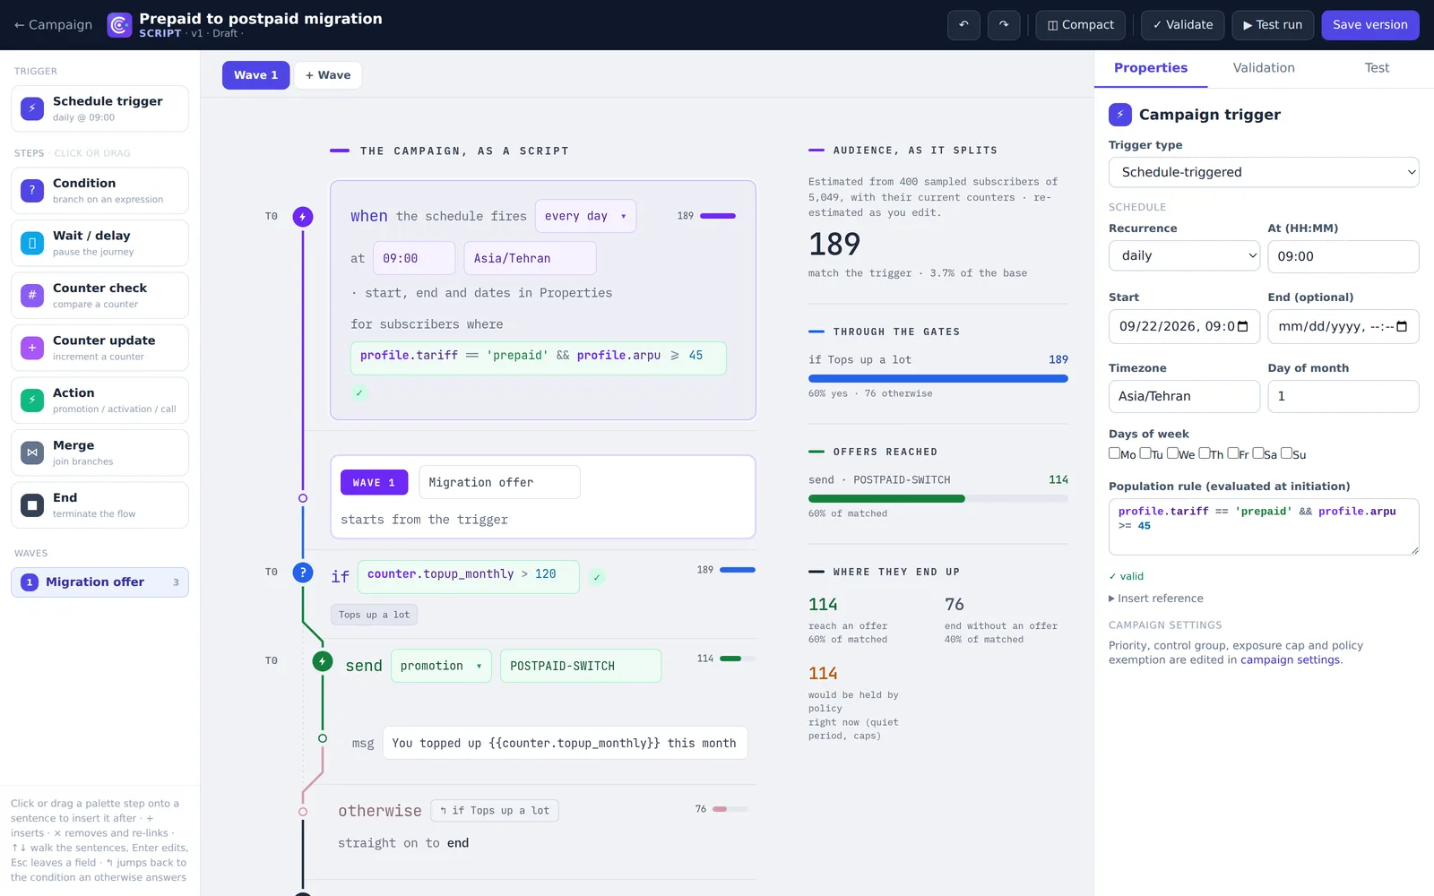Screen dimensions: 1434x896
Task: Click the app logo next to title
Action: click(119, 25)
